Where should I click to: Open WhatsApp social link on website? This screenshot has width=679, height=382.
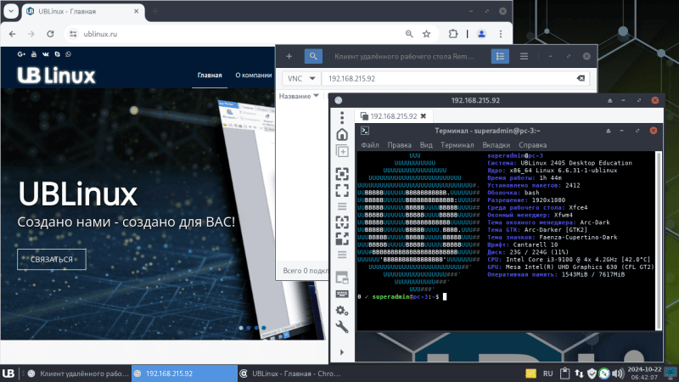(69, 54)
